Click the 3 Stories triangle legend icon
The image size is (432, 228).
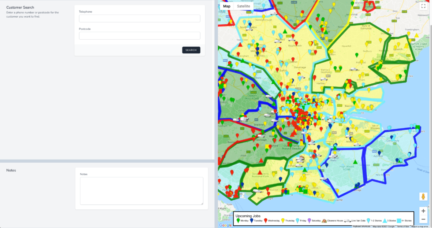[x=385, y=221]
